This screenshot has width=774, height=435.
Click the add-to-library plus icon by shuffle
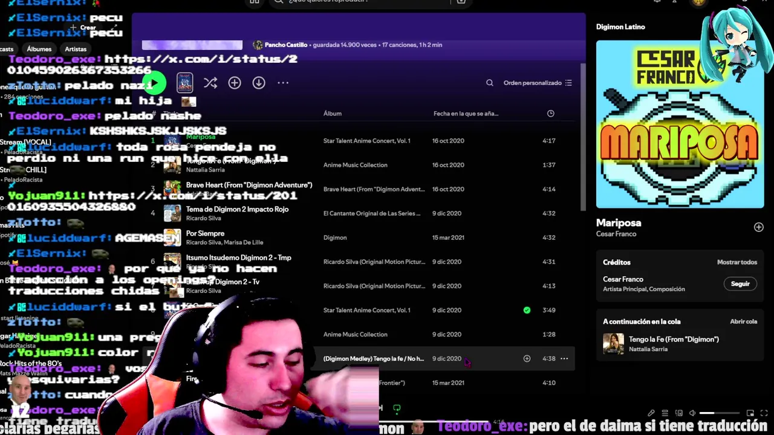[x=235, y=83]
